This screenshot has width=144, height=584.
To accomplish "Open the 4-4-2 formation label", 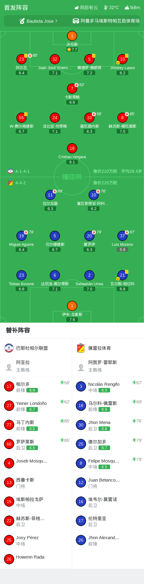I will pyautogui.click(x=21, y=183).
